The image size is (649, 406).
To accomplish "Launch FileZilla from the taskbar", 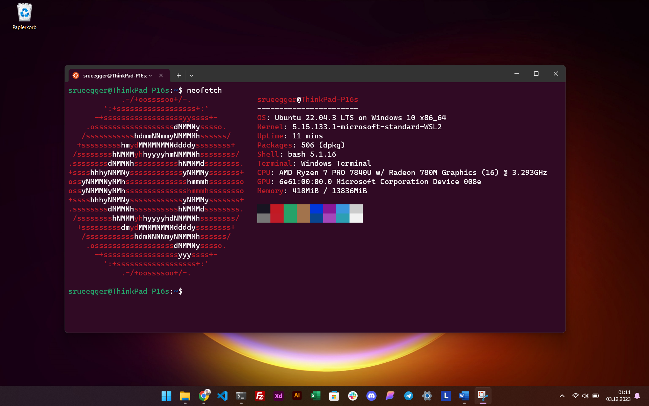I will tap(260, 396).
